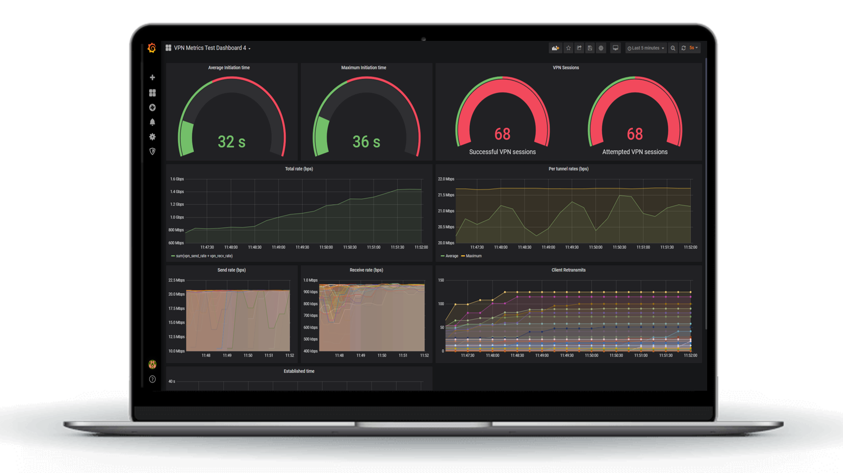Click the Refresh dashboard control
This screenshot has width=843, height=473.
pos(684,48)
